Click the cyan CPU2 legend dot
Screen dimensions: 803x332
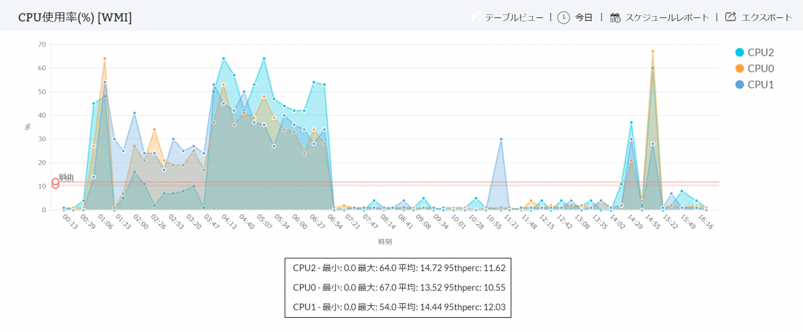[739, 52]
